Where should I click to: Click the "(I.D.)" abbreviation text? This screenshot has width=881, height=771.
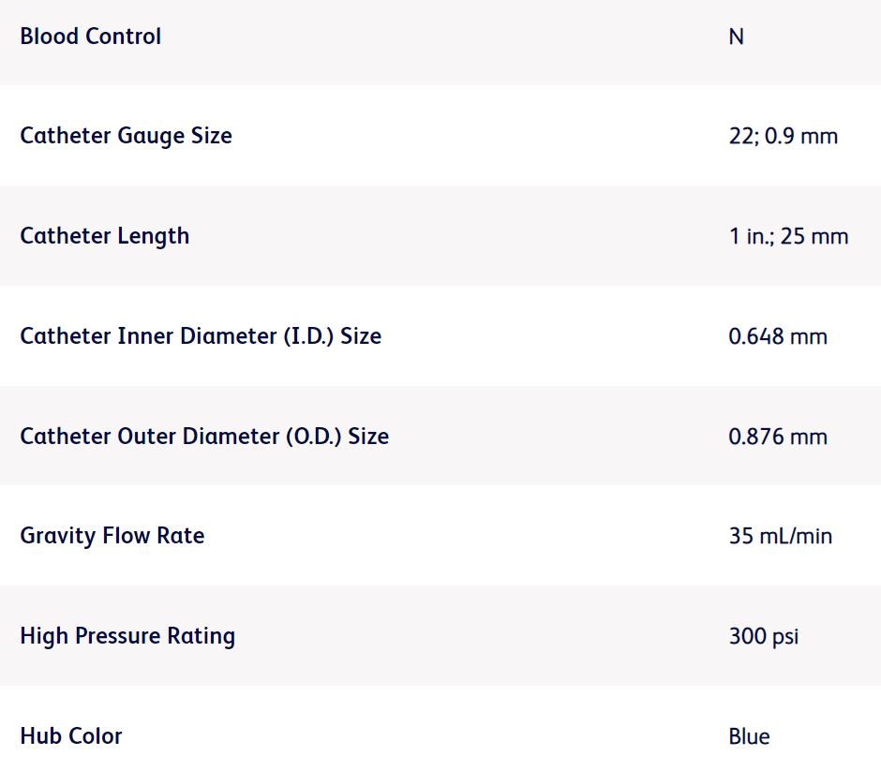tap(308, 336)
